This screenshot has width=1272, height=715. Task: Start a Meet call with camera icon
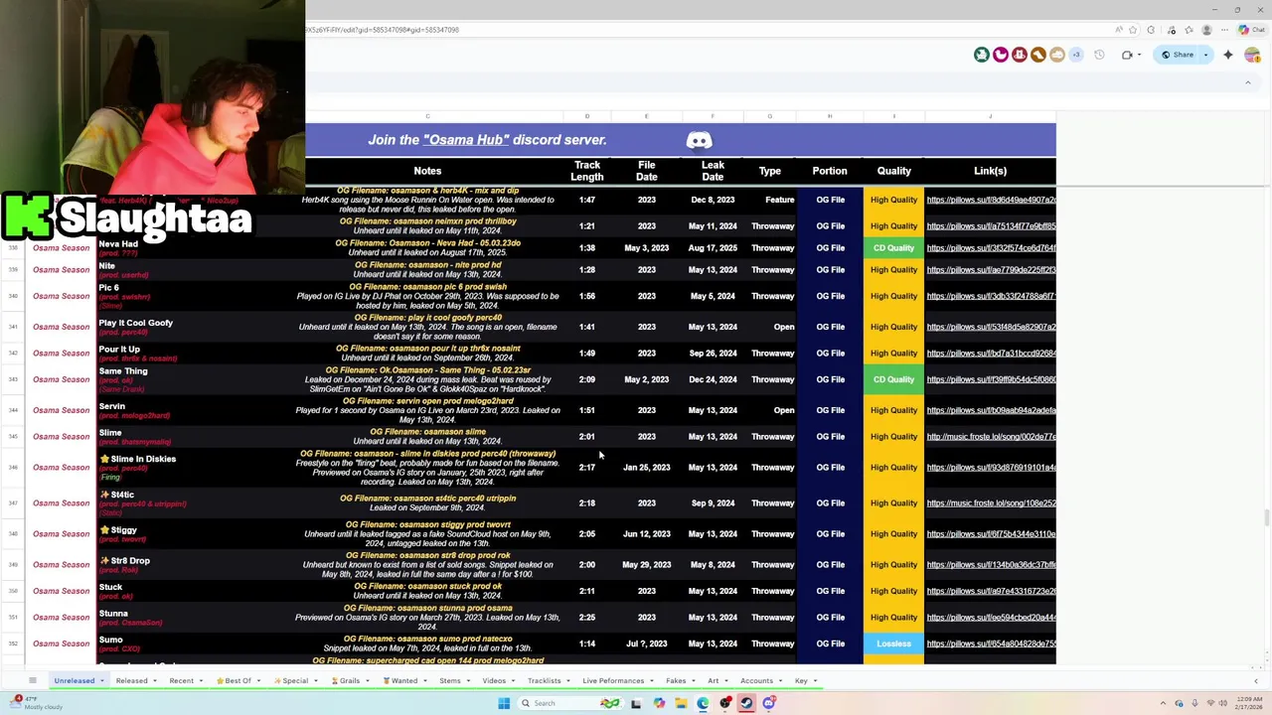click(1127, 55)
